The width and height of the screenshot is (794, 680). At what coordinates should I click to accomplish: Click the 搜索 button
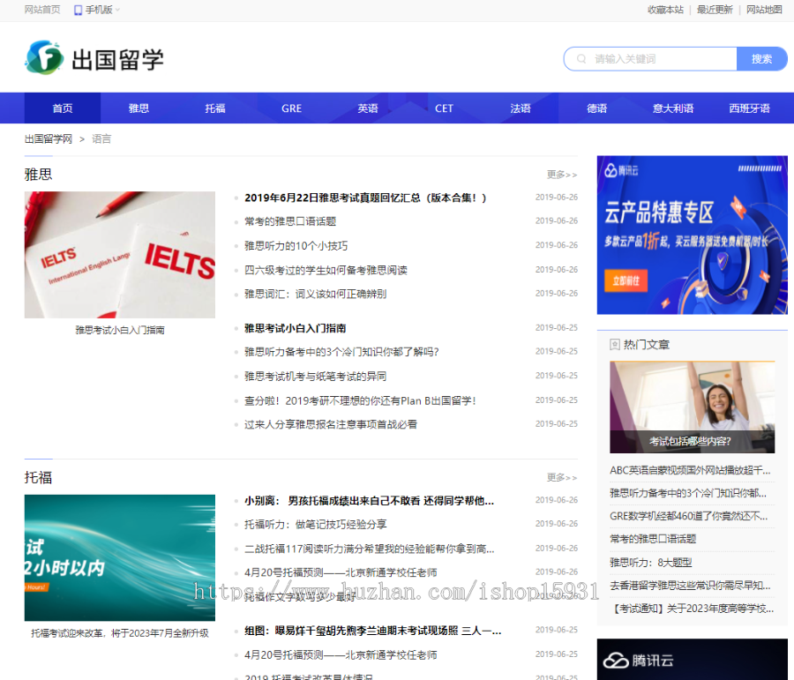point(761,59)
